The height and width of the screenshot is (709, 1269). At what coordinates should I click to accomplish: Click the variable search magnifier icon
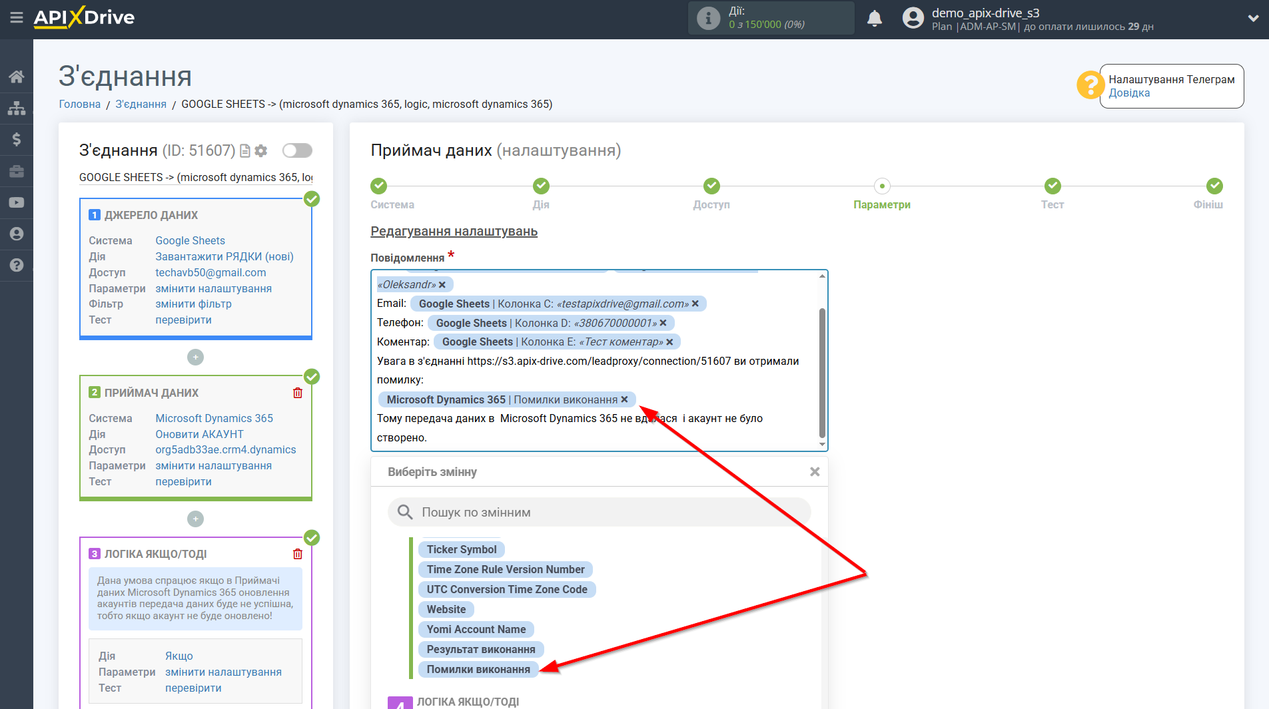(405, 512)
